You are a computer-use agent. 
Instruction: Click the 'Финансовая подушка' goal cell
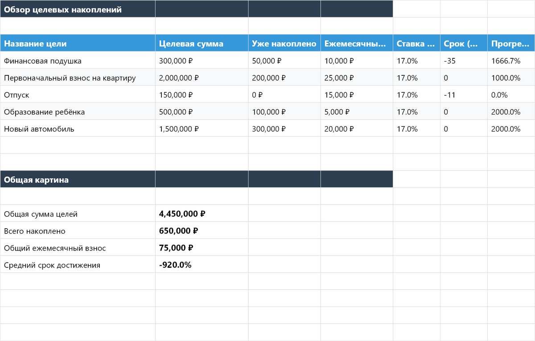(43, 61)
